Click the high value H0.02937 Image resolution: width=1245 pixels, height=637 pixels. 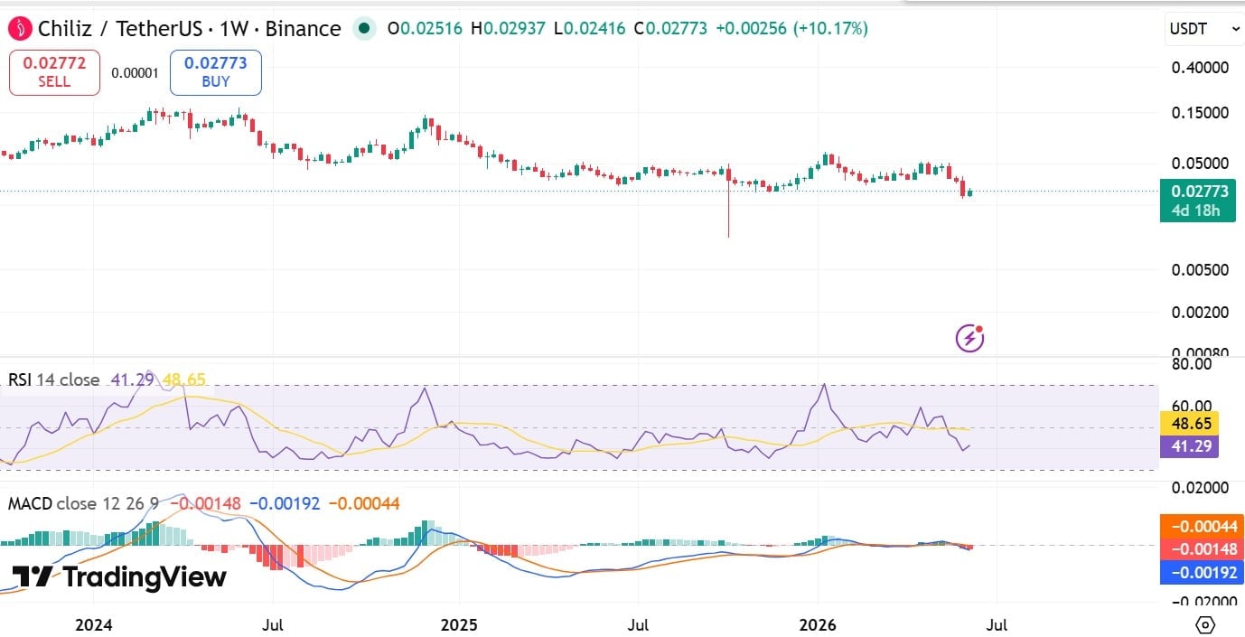click(510, 29)
